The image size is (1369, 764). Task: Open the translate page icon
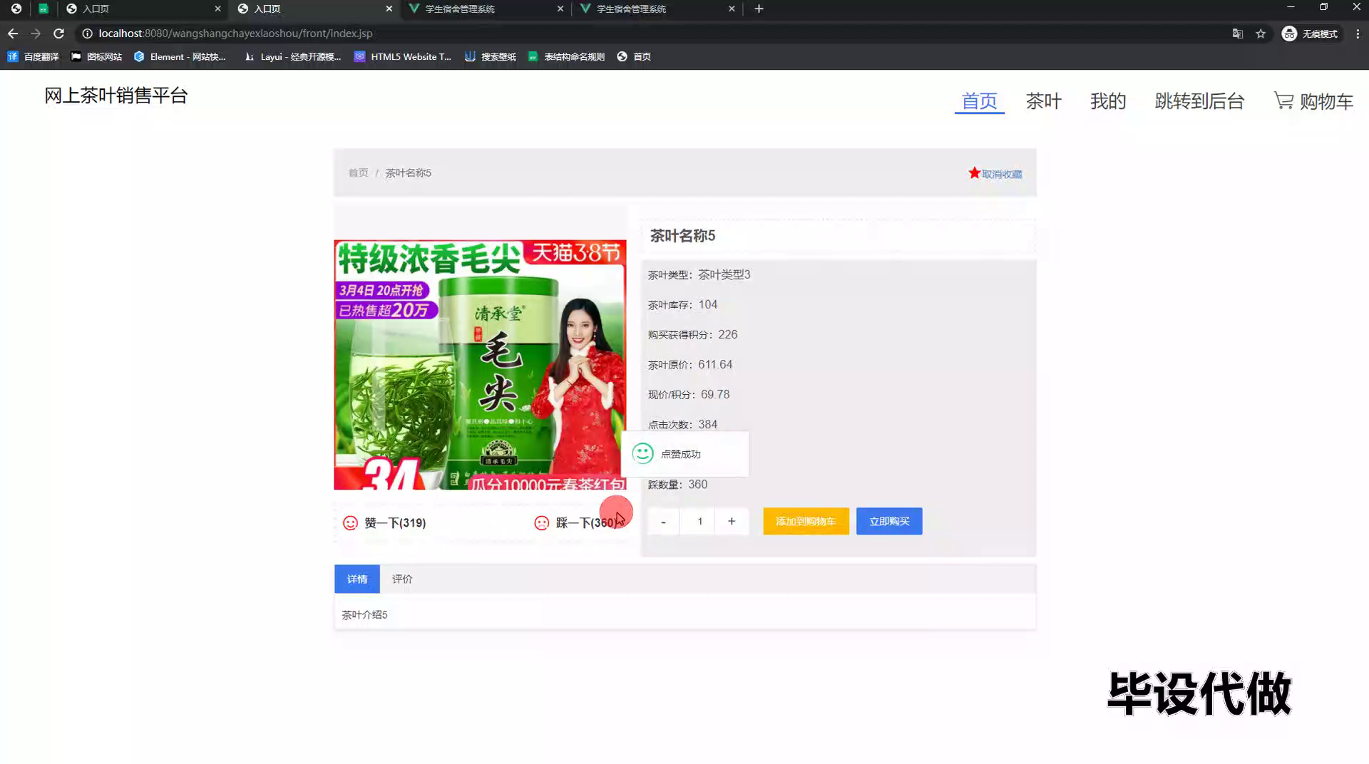(1238, 33)
